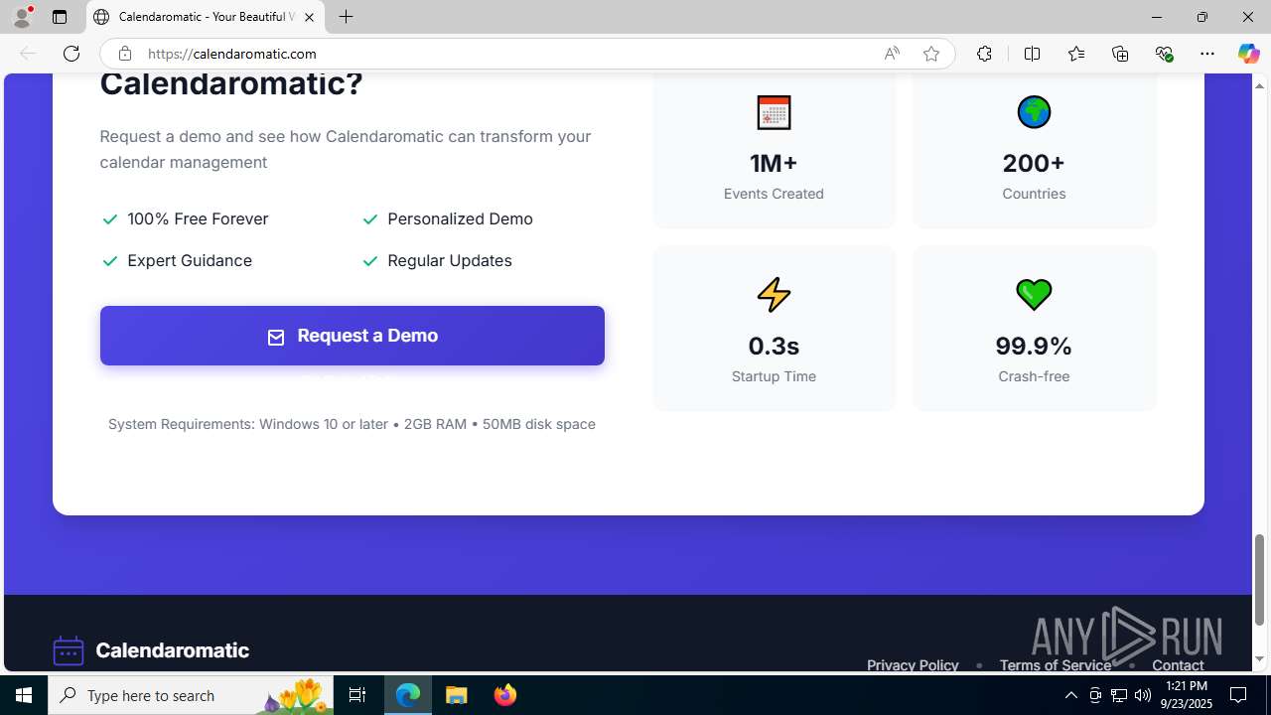1271x715 pixels.
Task: Open the Windows Start menu
Action: click(24, 695)
